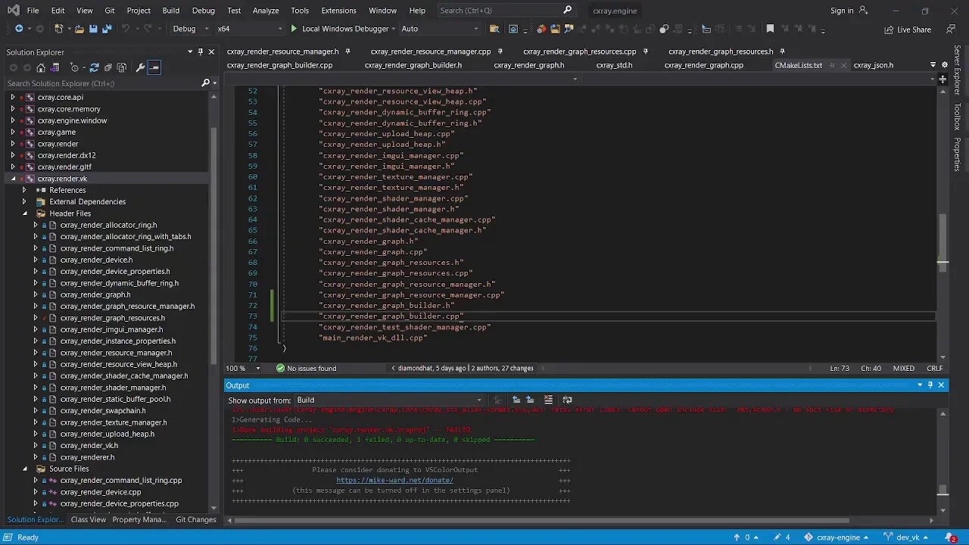Switch to the Git Changes tab
969x545 pixels.
[196, 519]
